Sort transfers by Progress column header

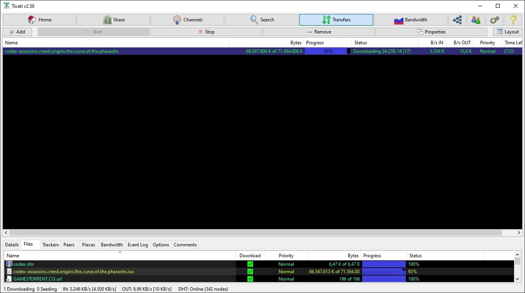[x=328, y=43]
